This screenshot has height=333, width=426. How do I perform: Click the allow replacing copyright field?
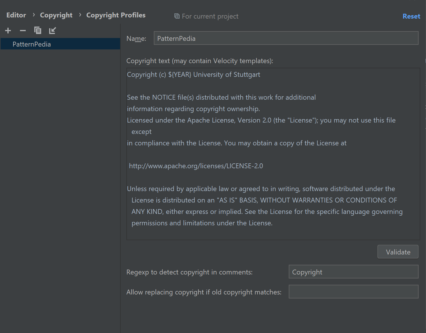coord(353,292)
